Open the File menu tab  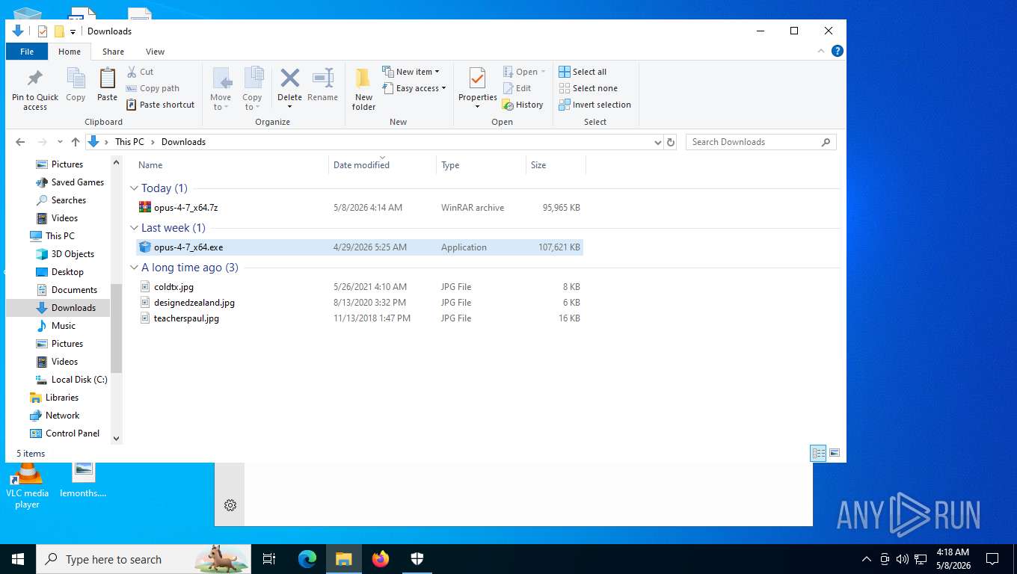click(x=27, y=52)
